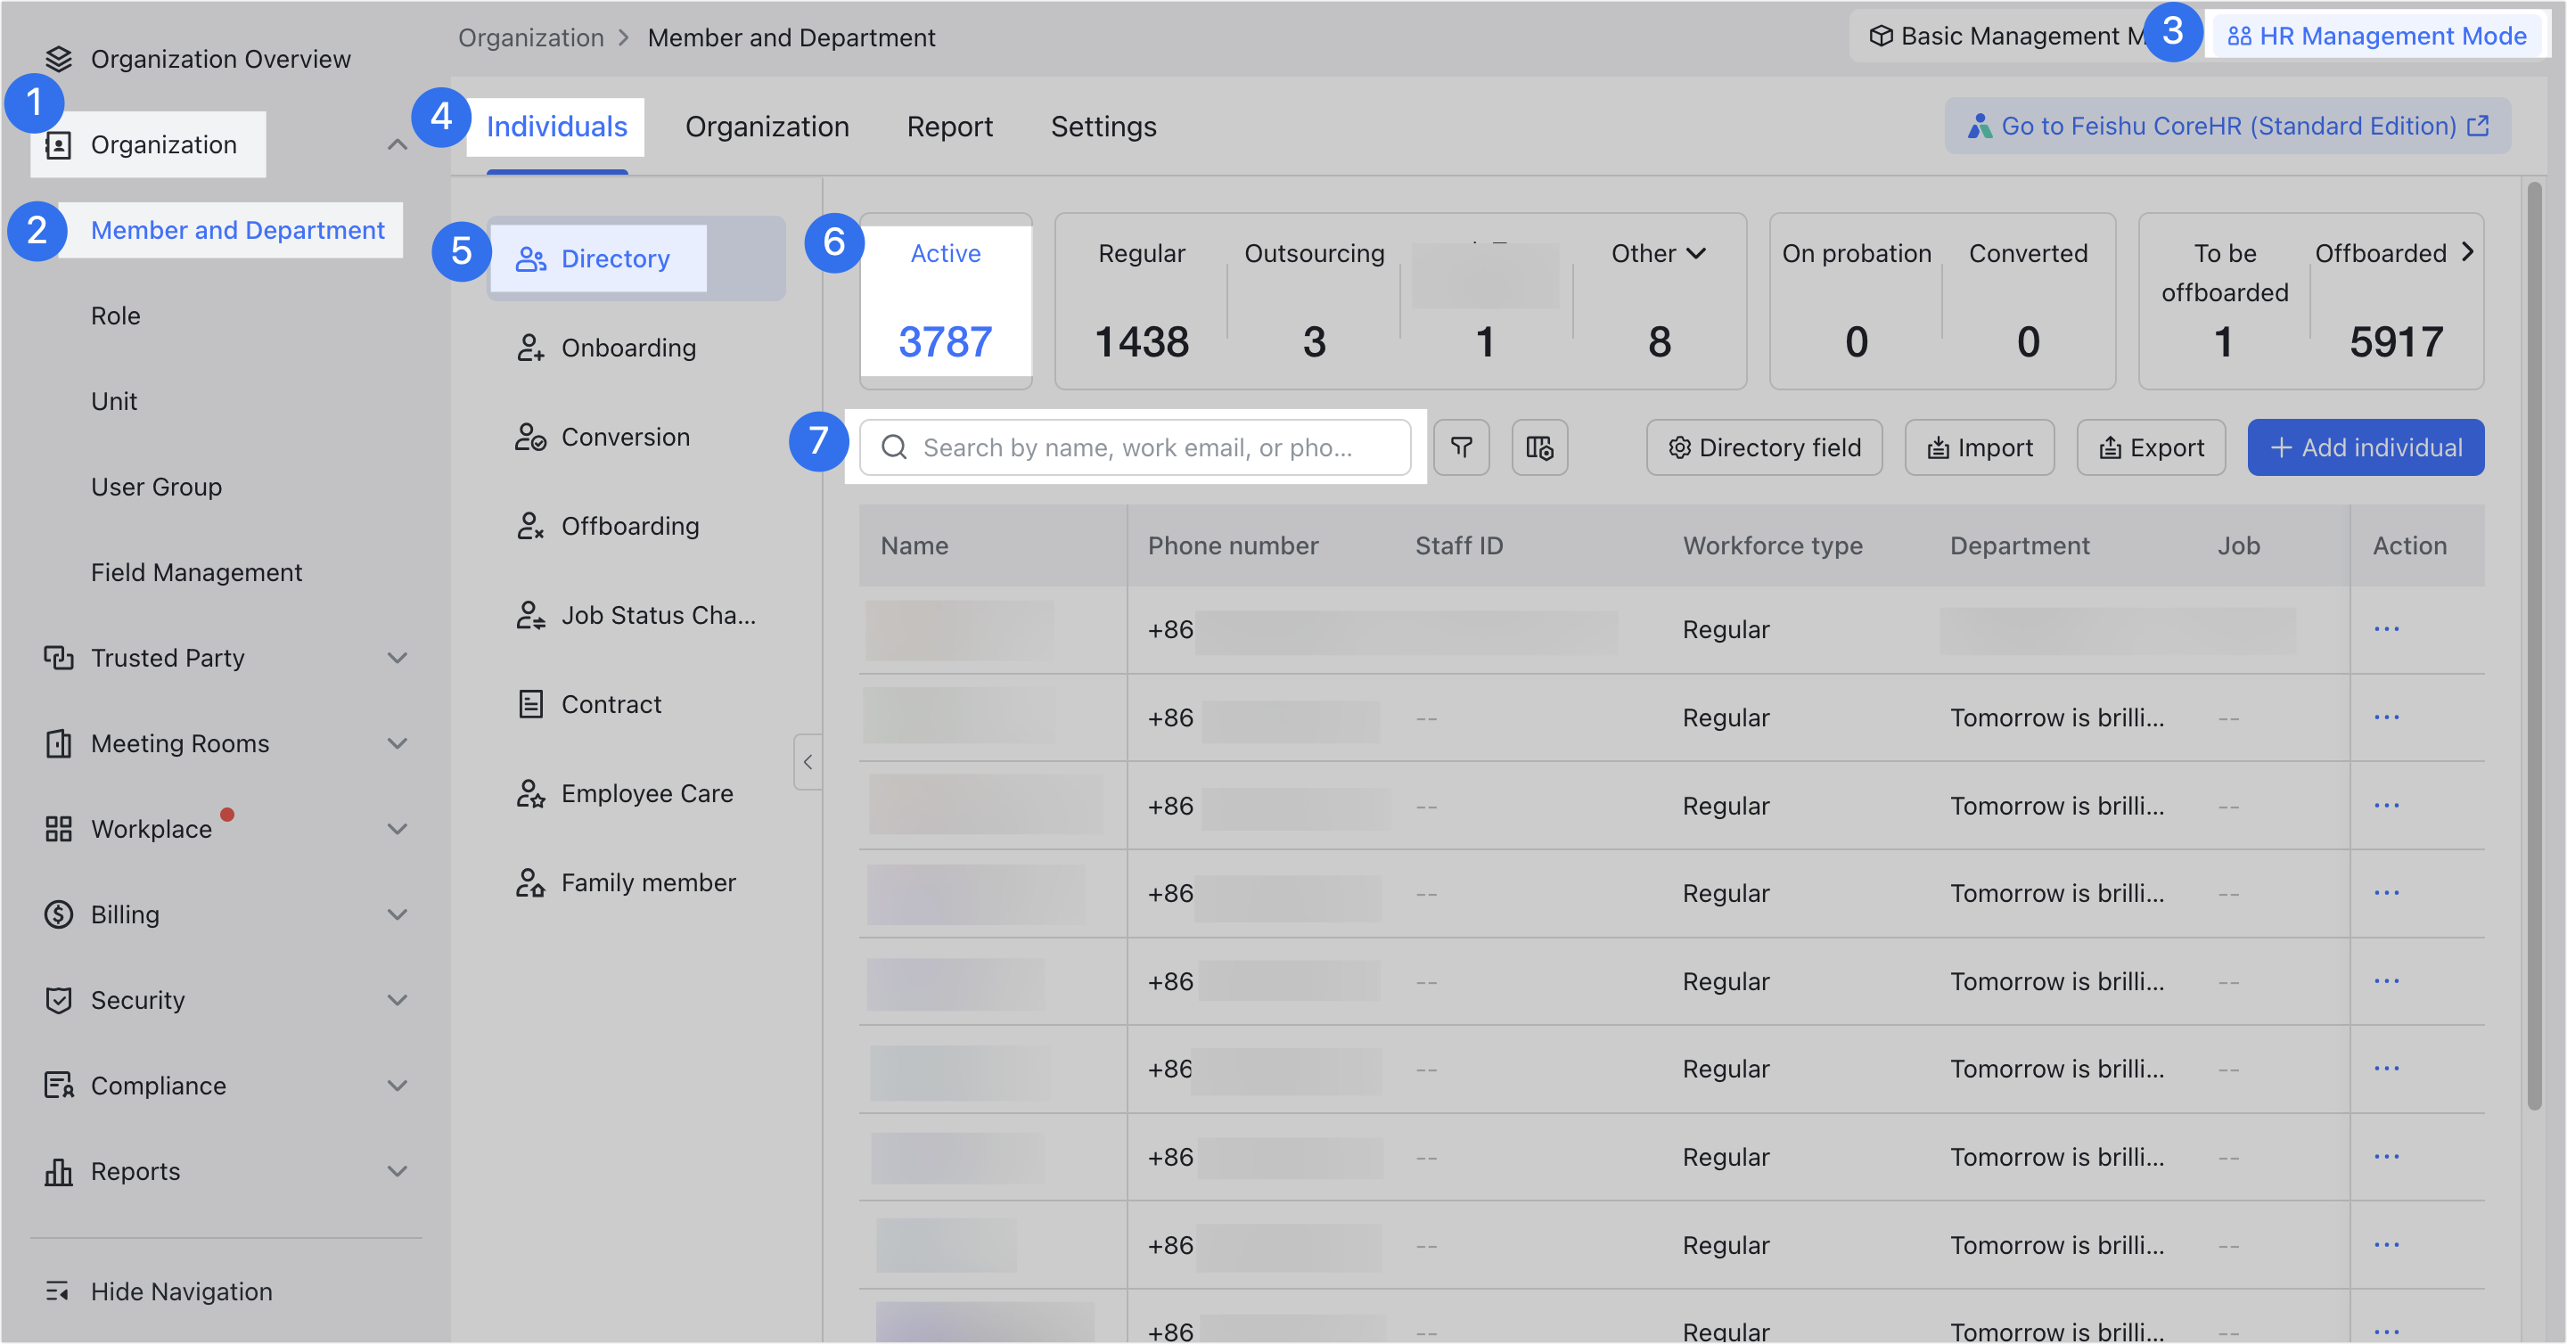Expand the Other workforce type dropdown
The width and height of the screenshot is (2567, 1344).
[1656, 253]
